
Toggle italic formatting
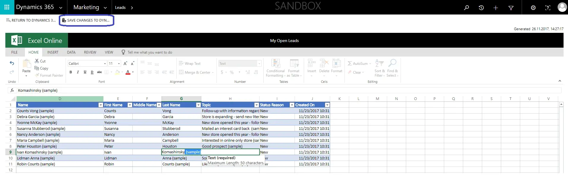pos(78,72)
